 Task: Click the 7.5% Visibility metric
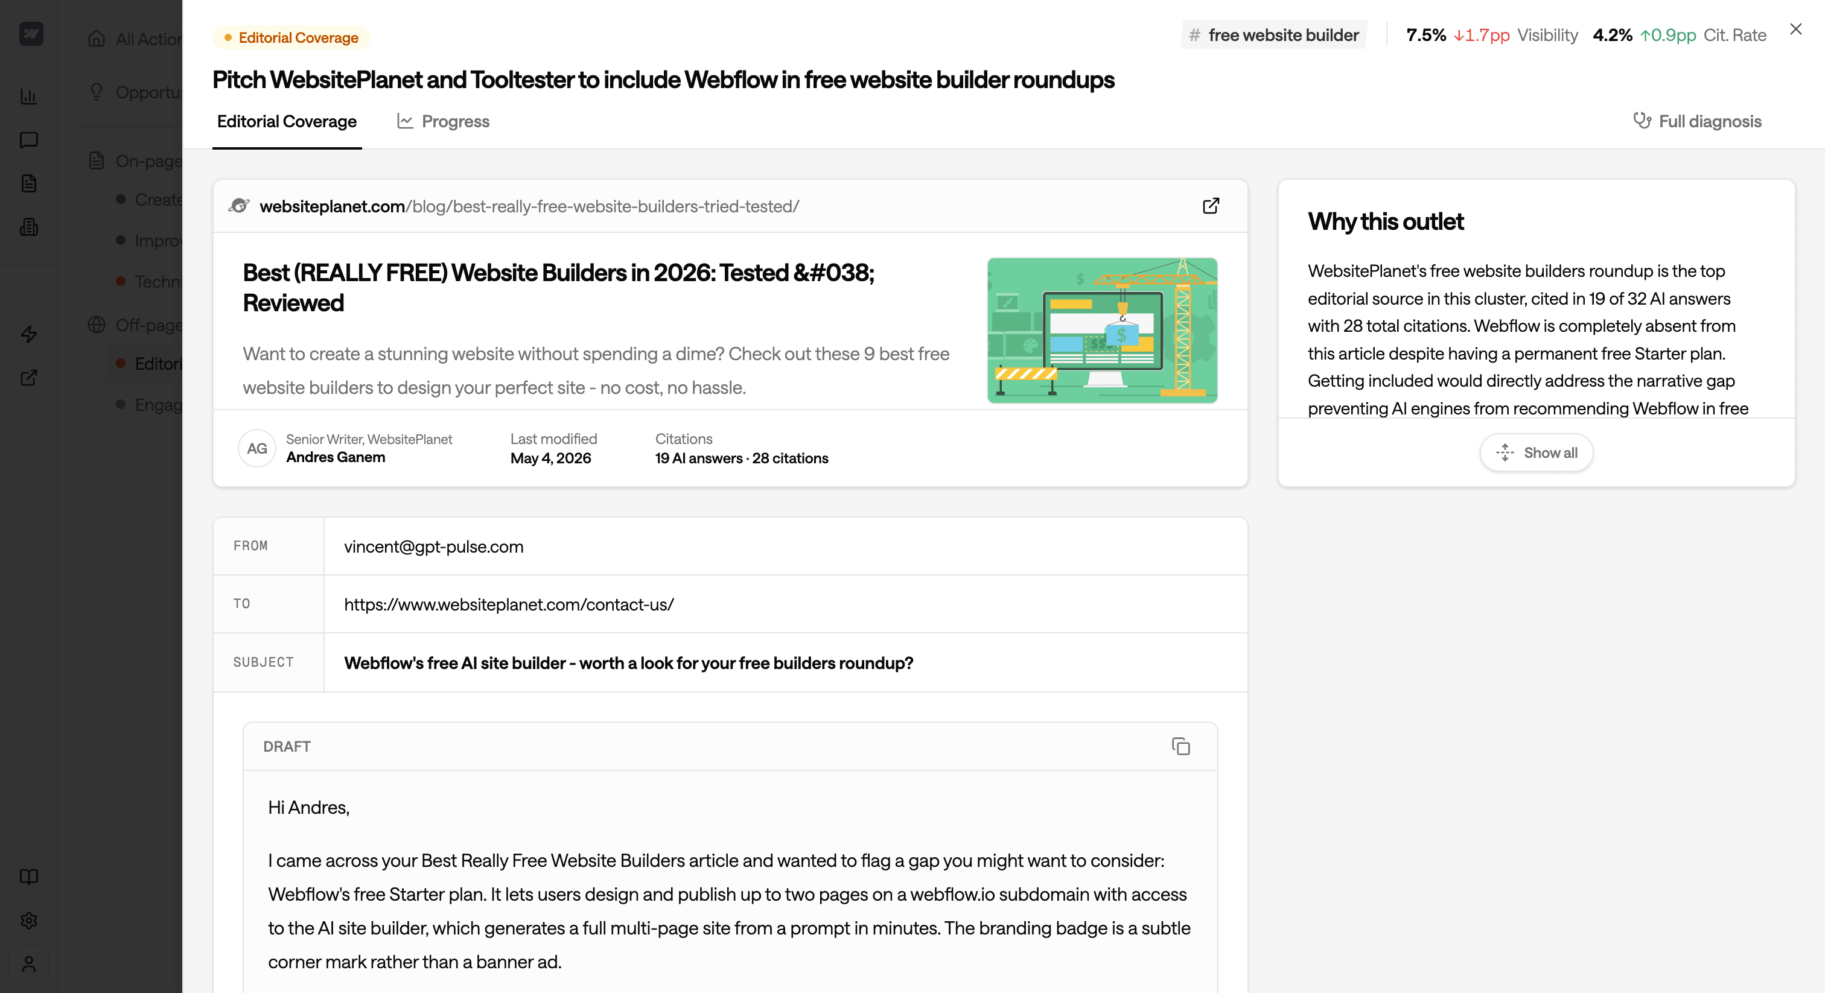click(1491, 35)
